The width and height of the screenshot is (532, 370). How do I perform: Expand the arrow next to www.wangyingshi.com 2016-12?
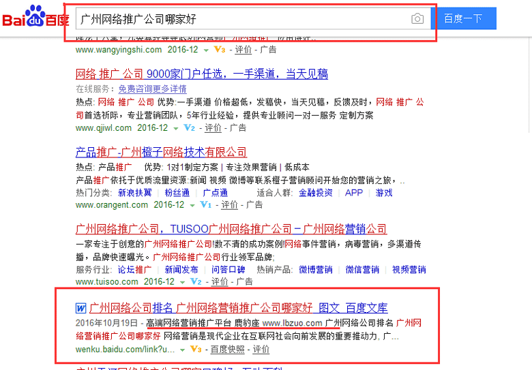pos(206,50)
